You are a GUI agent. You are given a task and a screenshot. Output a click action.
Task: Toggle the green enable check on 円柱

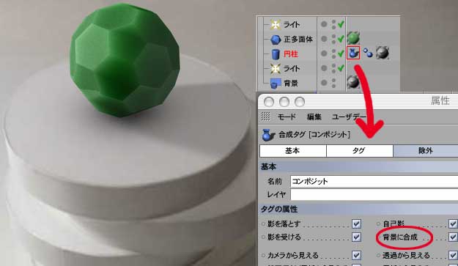pyautogui.click(x=341, y=53)
